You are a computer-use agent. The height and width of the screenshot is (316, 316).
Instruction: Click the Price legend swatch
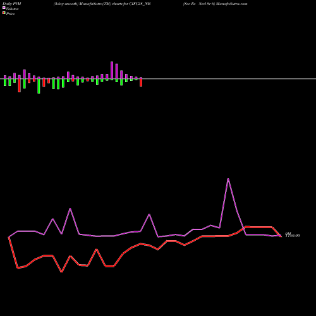[4, 13]
